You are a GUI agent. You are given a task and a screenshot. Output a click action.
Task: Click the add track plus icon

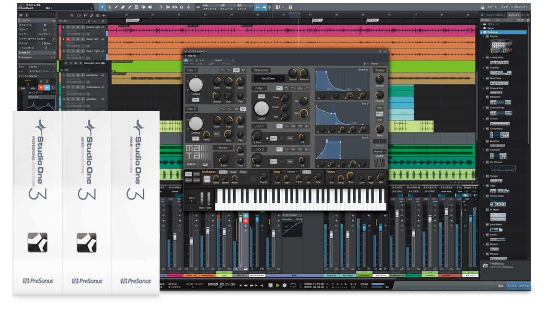pos(104,15)
